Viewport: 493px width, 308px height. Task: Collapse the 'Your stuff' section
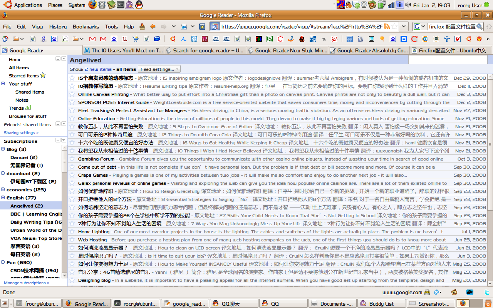pyautogui.click(x=3, y=84)
